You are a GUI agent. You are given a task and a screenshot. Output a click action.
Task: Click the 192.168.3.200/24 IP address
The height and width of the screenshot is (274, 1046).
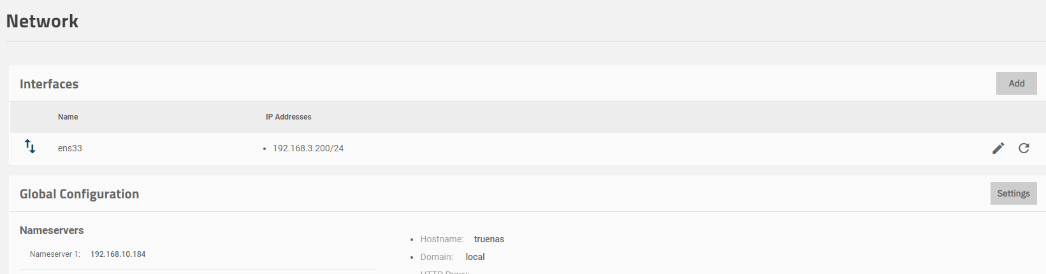tap(308, 148)
